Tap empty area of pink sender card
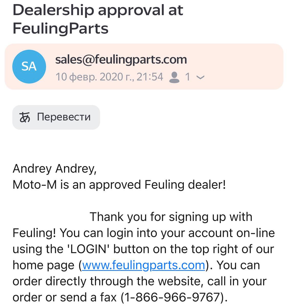The height and width of the screenshot is (308, 288). (x=243, y=67)
